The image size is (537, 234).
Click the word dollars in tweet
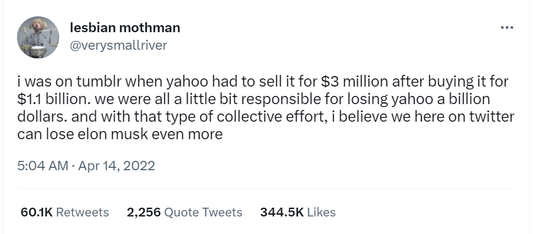40,116
